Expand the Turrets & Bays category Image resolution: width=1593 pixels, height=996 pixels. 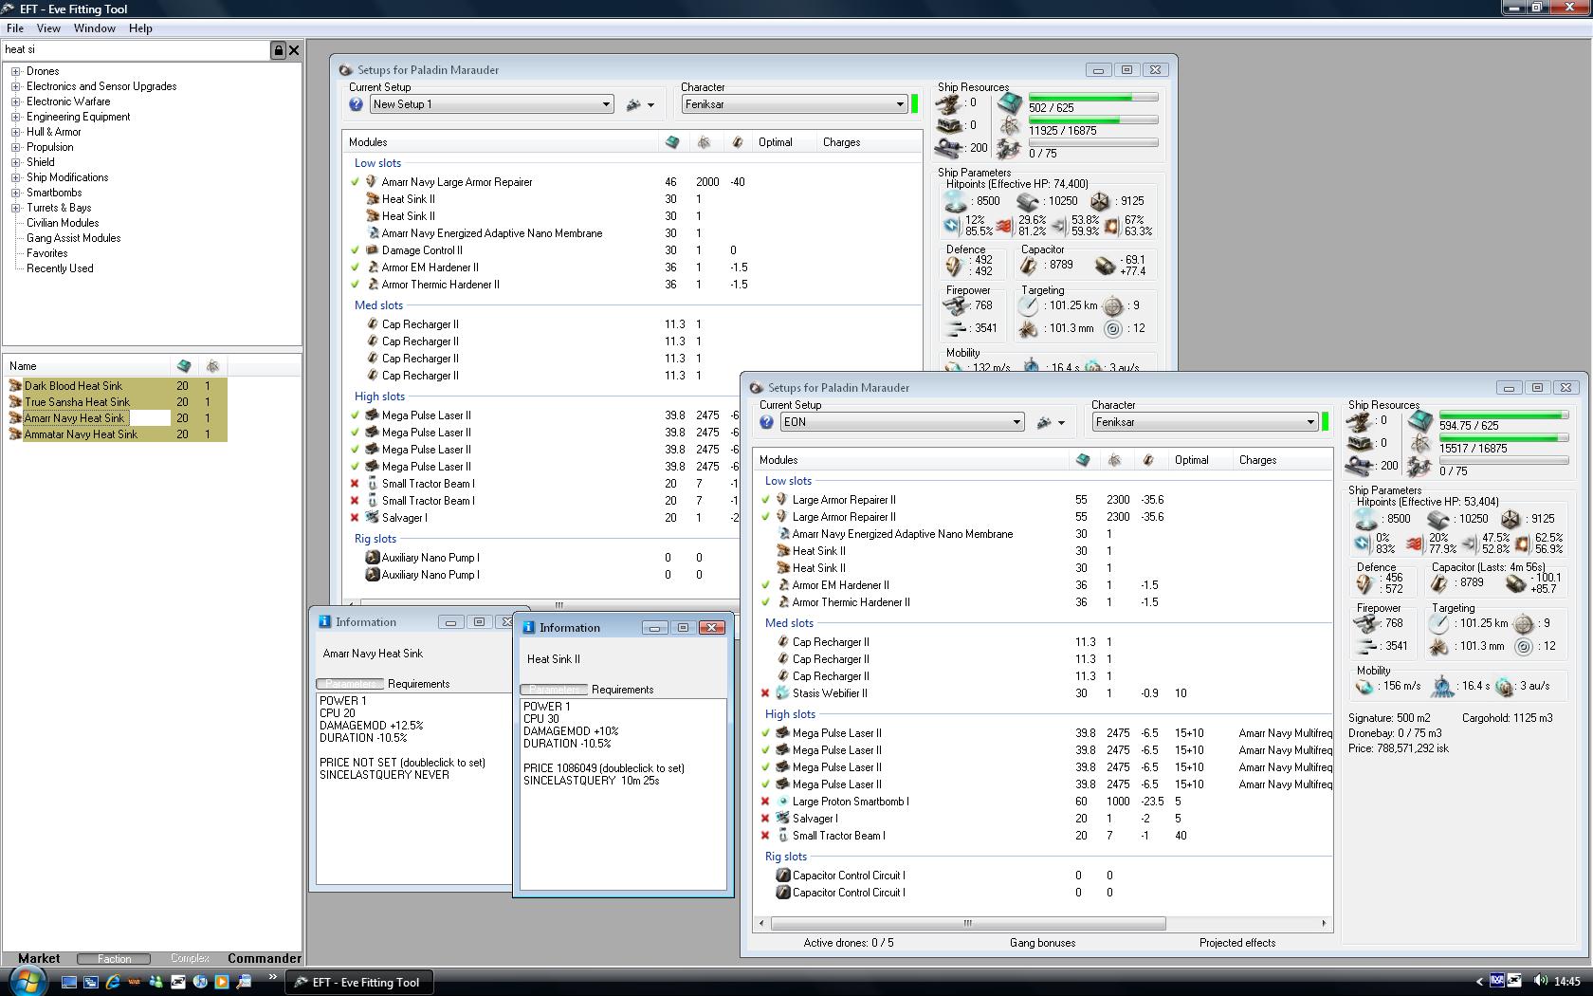[15, 208]
